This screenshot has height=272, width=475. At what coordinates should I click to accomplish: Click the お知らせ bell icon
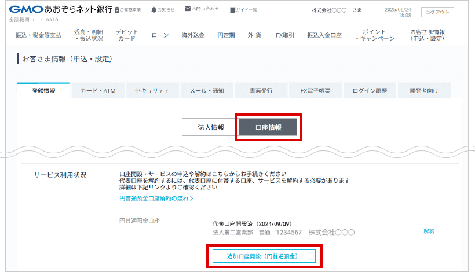(x=154, y=10)
